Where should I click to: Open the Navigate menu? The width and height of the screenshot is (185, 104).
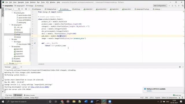pyautogui.click(x=21, y=2)
